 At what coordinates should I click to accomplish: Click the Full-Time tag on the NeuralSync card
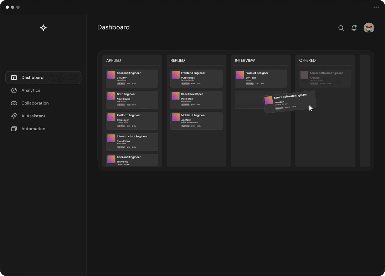pyautogui.click(x=121, y=105)
